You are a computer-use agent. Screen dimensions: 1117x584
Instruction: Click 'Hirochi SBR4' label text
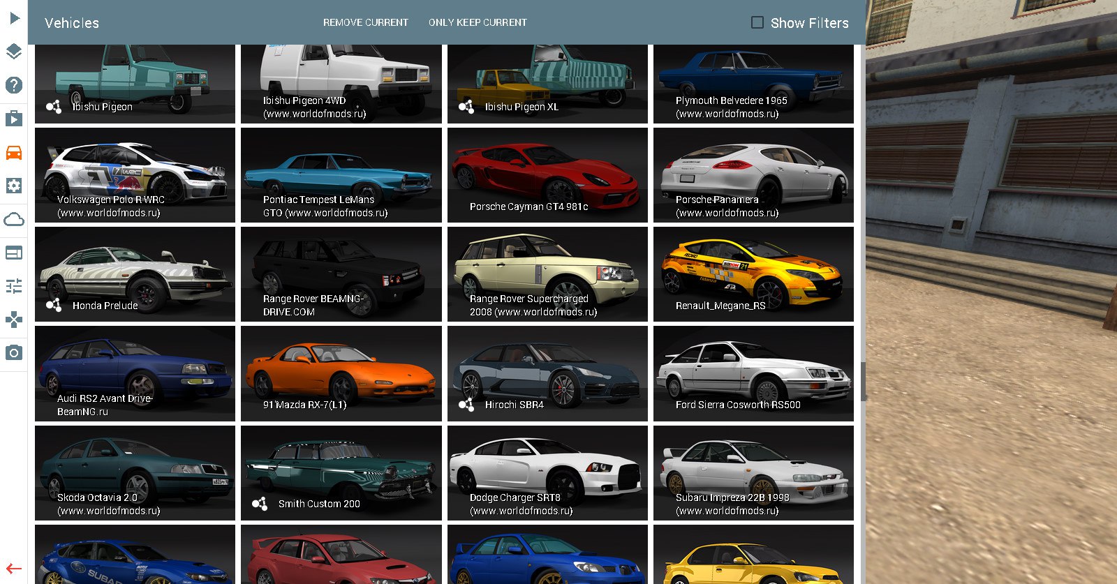click(x=514, y=405)
